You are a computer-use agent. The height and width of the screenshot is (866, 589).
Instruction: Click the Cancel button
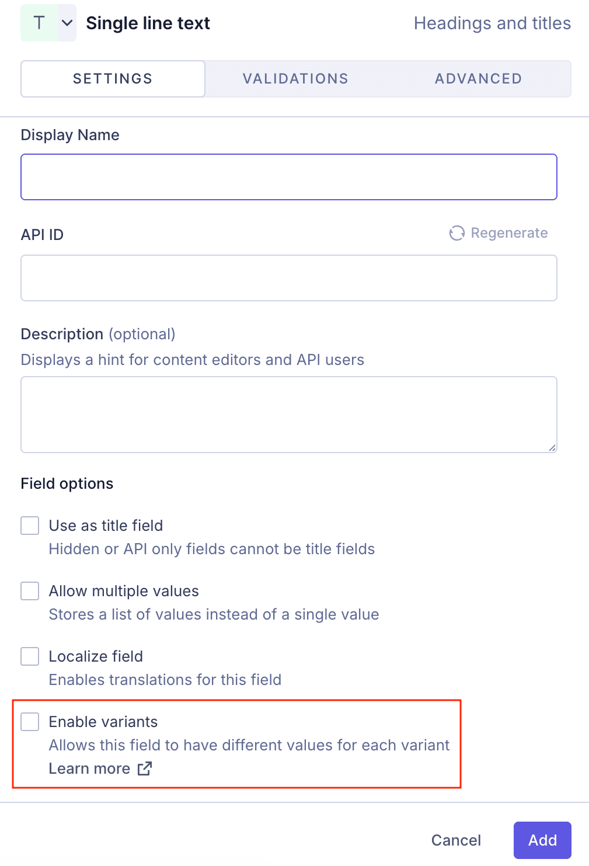[x=456, y=840]
